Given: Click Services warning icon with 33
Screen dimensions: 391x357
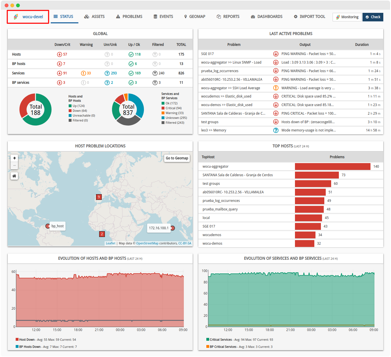Looking at the screenshot, I should click(84, 73).
